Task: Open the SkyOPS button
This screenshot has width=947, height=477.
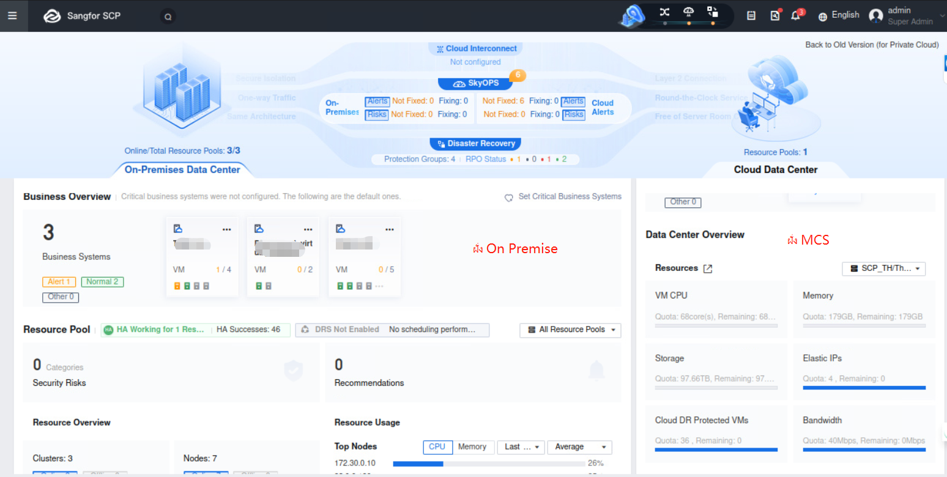Action: (x=476, y=84)
